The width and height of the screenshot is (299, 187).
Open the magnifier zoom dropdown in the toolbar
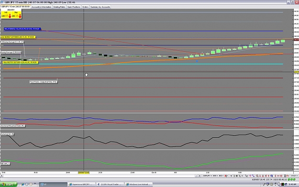click(x=246, y=176)
